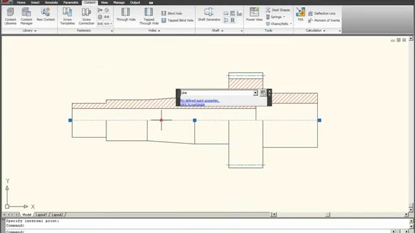Click the screw-shaped icon in the top row of the Fasteners panel
Screen dimensions: 415x233
click(x=100, y=10)
